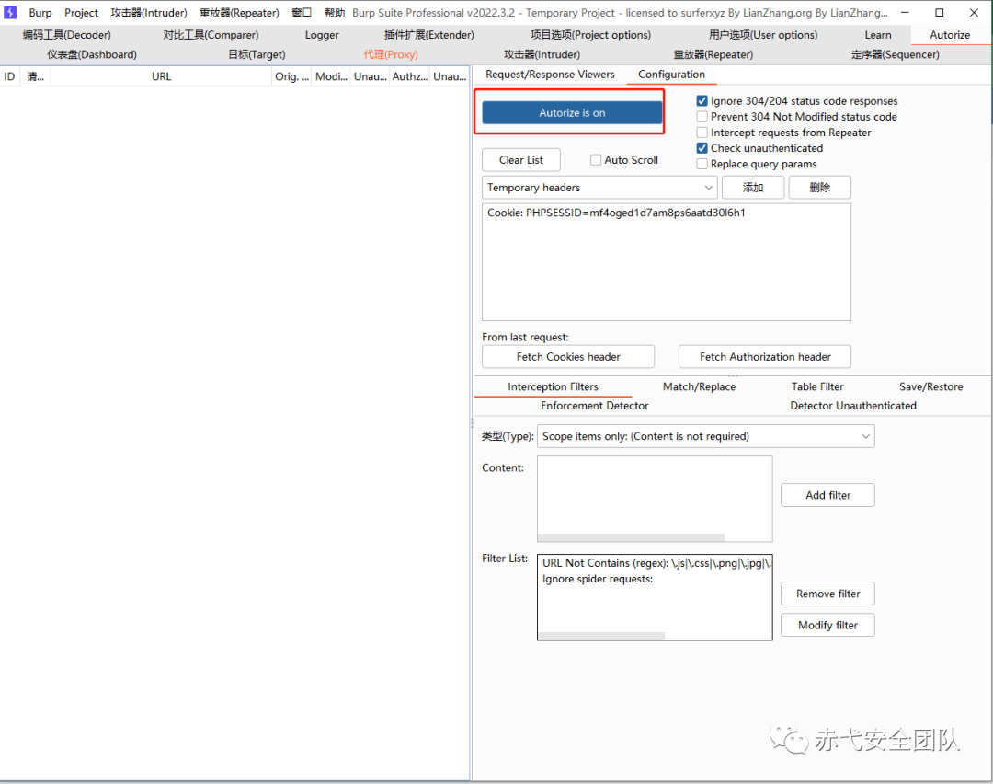Screen dimensions: 993x784
Task: Click the Clear List button
Action: [520, 160]
